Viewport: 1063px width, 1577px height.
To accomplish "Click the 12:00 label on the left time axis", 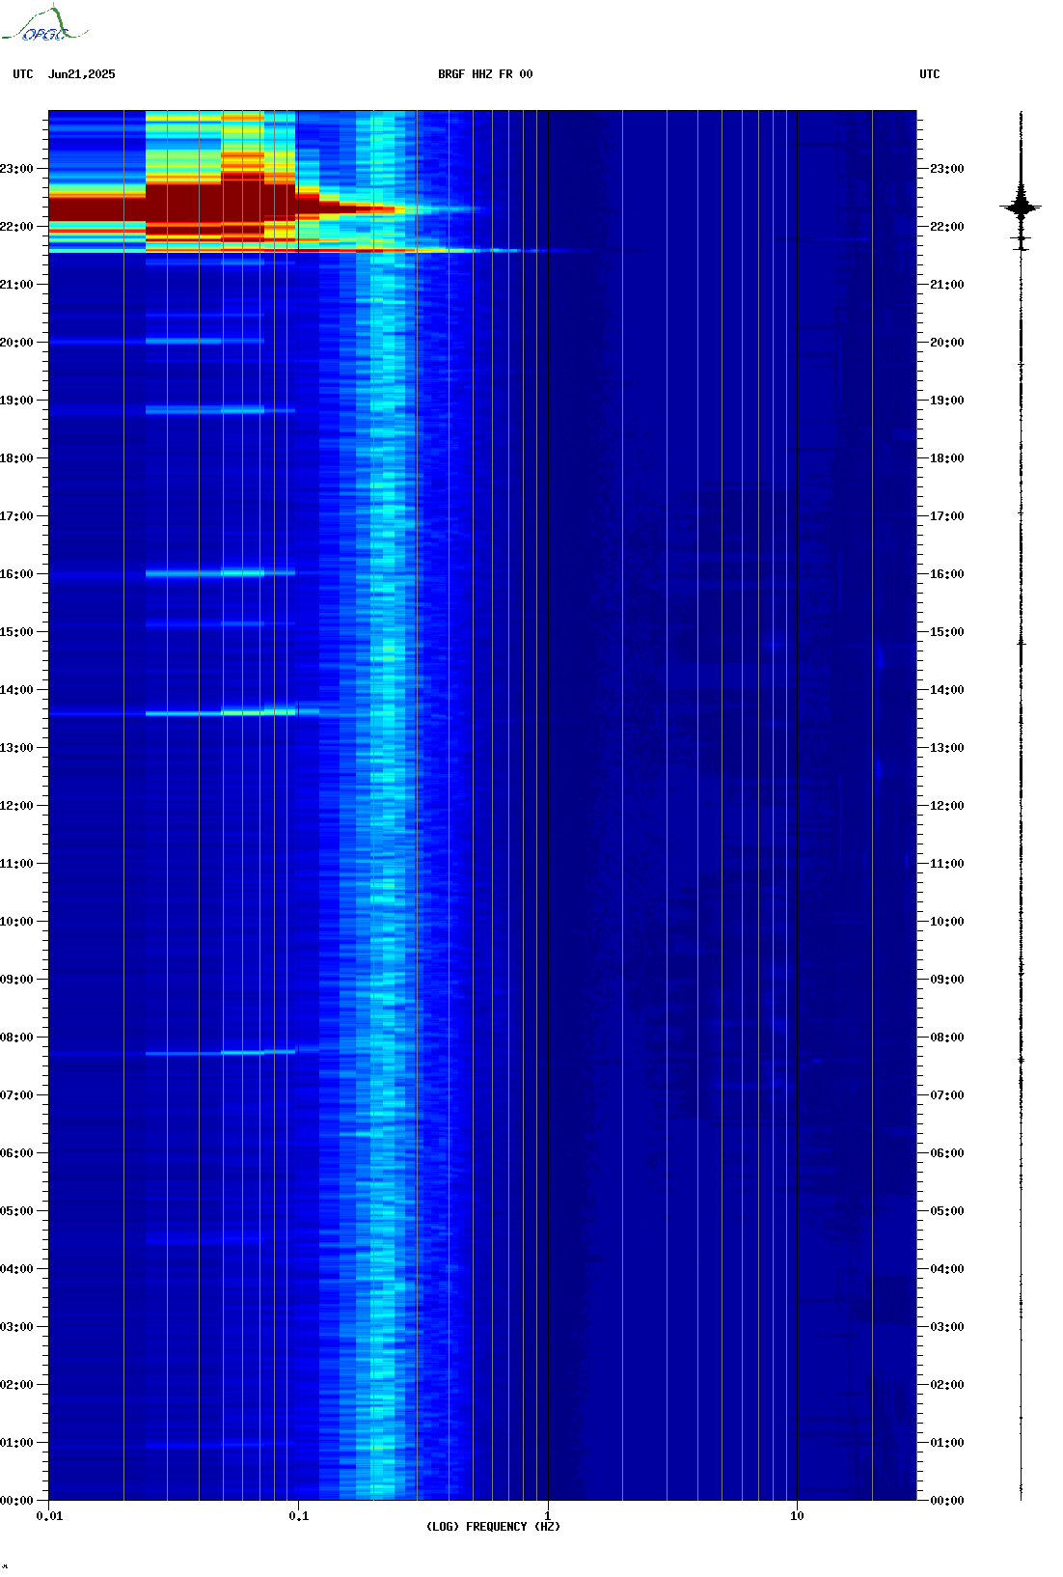I will coord(16,806).
